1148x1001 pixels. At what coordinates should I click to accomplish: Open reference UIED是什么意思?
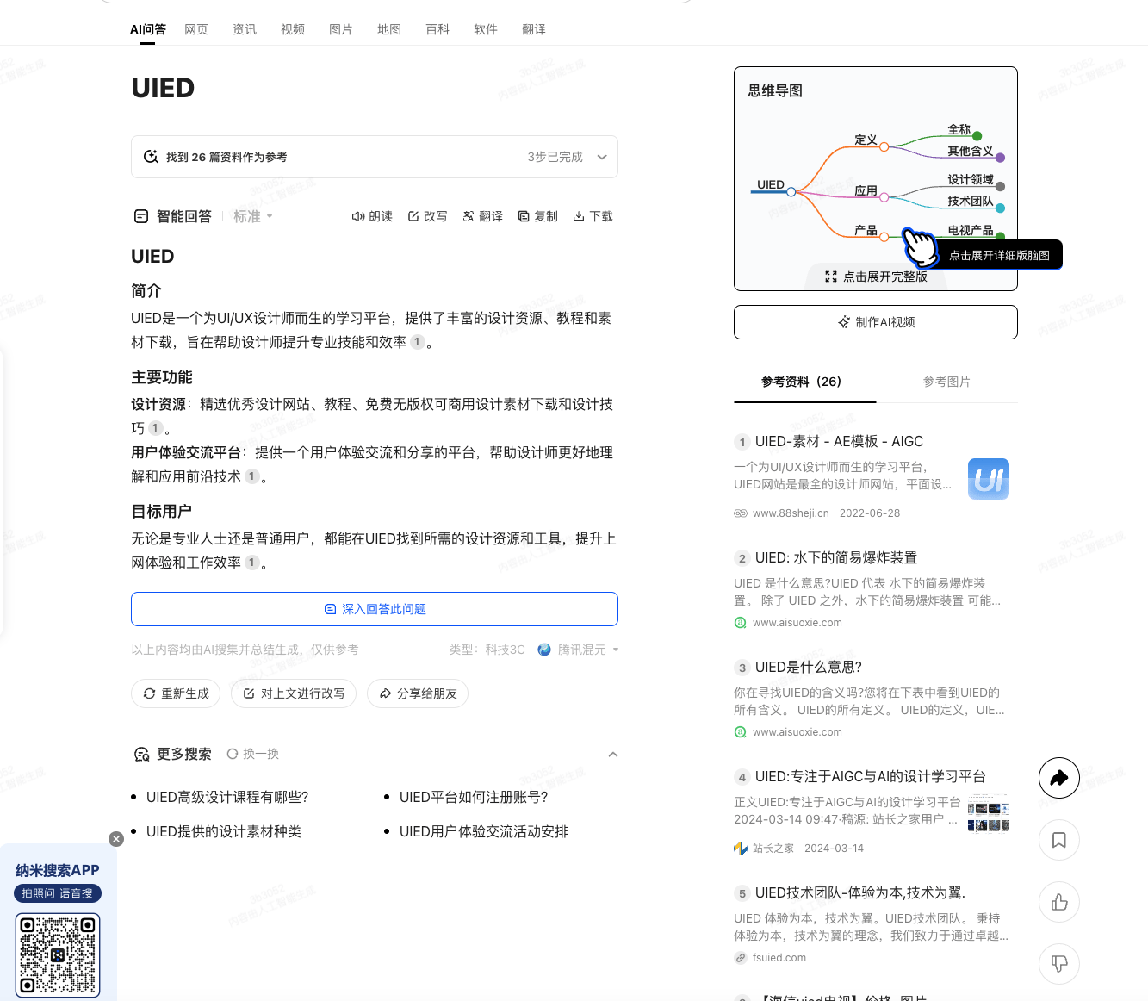point(809,668)
